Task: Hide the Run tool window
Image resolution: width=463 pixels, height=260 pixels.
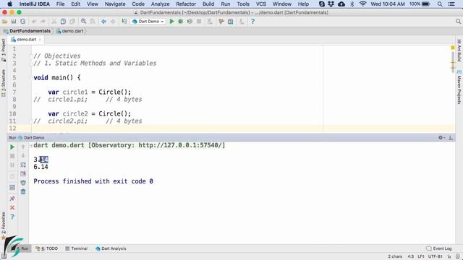Action: [451, 138]
